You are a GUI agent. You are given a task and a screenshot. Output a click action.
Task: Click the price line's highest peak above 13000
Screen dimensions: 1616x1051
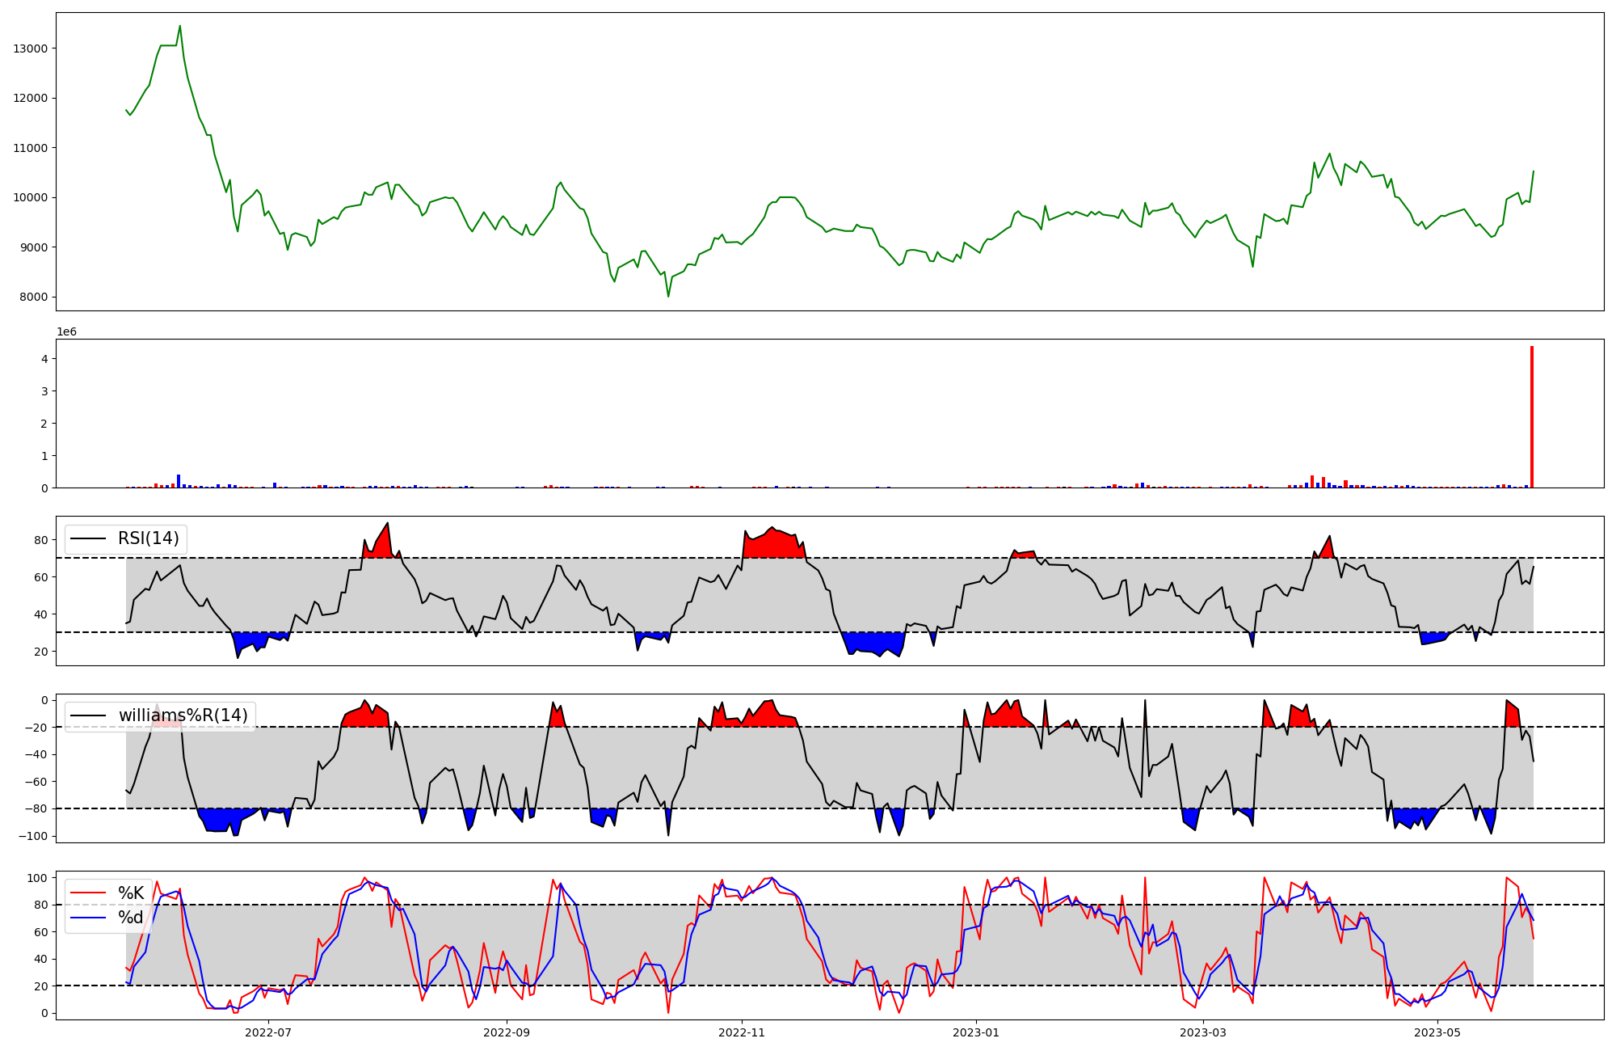pos(179,27)
